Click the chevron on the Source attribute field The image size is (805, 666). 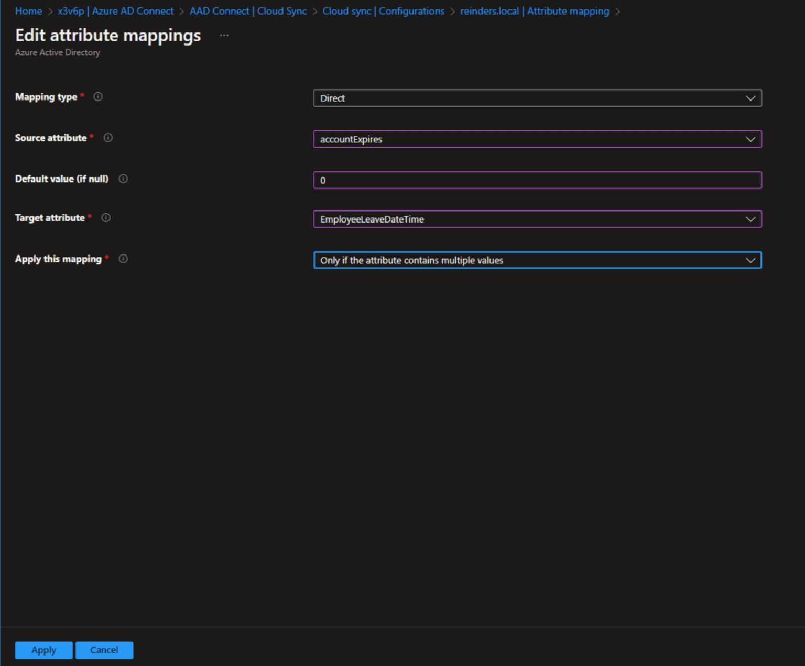tap(751, 139)
